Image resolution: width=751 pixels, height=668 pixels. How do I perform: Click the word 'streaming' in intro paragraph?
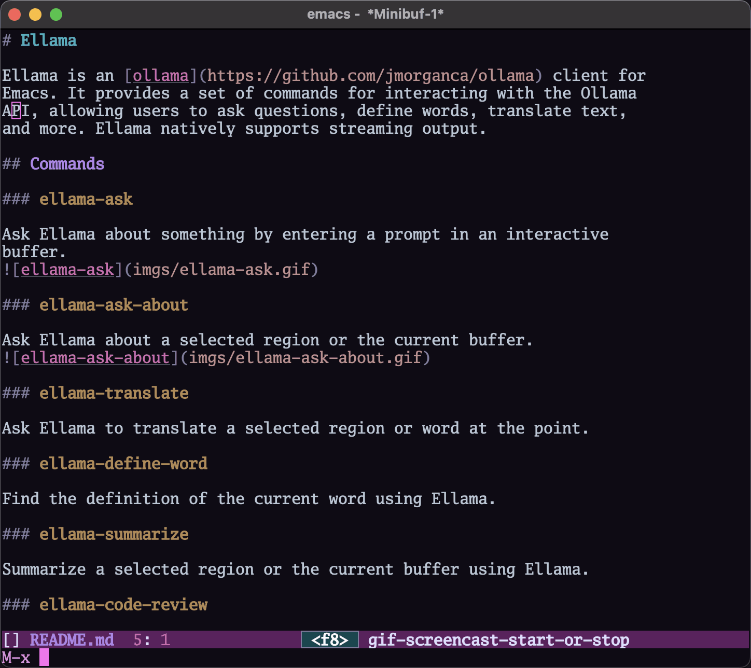(x=371, y=129)
